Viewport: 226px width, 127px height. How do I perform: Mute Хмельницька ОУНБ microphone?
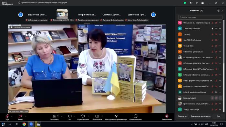click(x=212, y=29)
